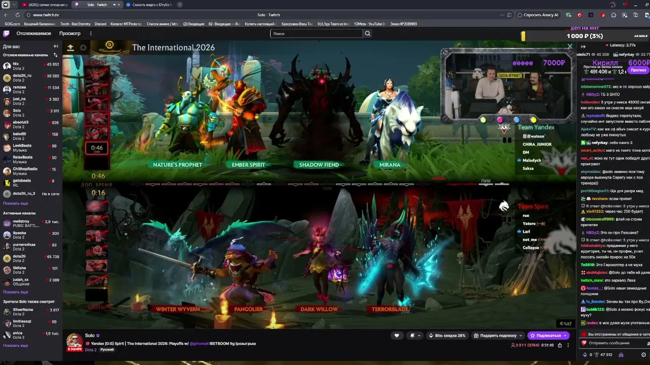Open Список аниме bookmark
650x365 pixels.
click(x=162, y=24)
